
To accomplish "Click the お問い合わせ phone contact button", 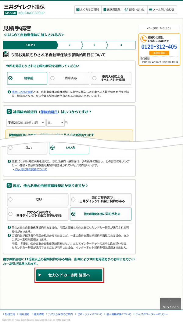I will [135, 10].
